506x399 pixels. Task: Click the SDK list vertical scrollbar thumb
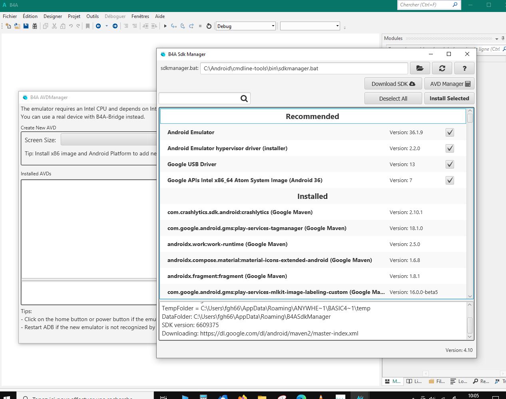click(x=470, y=118)
